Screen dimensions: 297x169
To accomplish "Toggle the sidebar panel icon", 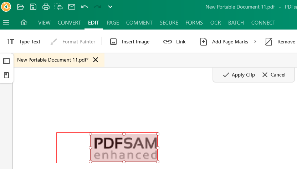I will [x=6, y=61].
